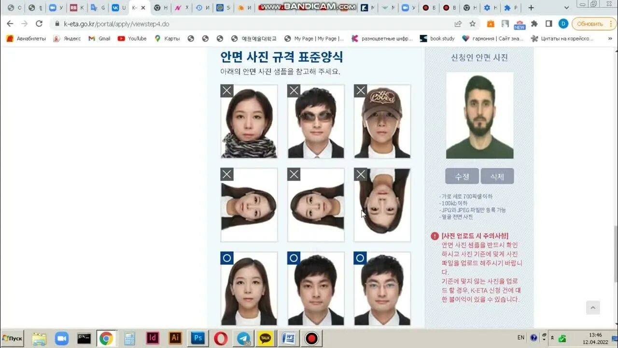
Task: Open the command prompt from the taskbar
Action: point(84,338)
